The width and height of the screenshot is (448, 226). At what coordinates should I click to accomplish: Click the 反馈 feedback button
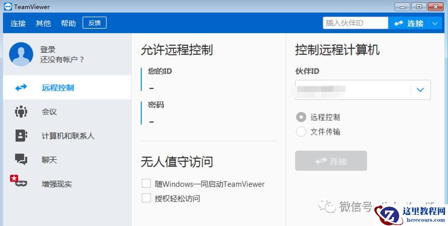[95, 23]
